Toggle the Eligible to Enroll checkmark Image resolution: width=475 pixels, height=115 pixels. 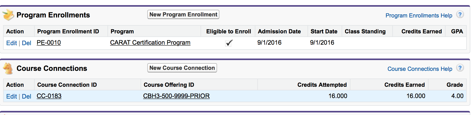tap(229, 43)
